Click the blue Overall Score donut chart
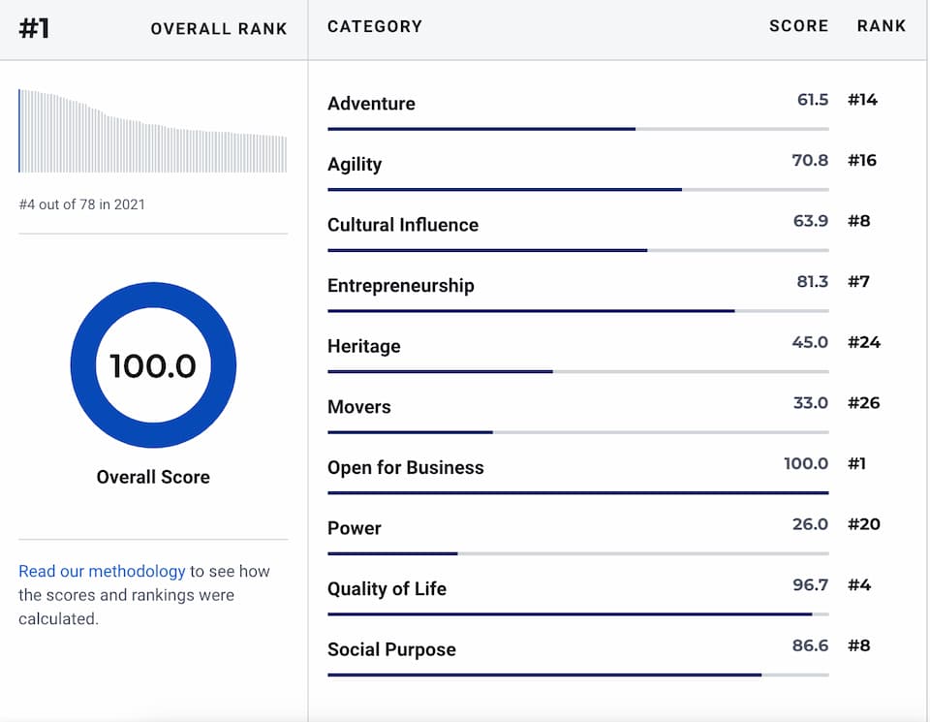Screen dimensions: 930x722 [153, 365]
